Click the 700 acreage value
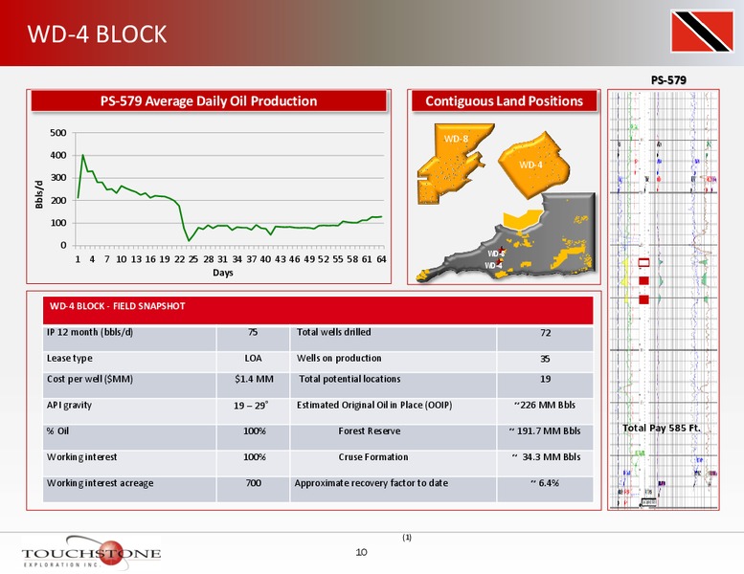744x574 pixels. coord(254,483)
